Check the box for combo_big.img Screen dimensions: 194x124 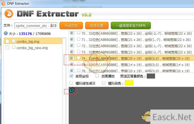[x=14, y=41]
